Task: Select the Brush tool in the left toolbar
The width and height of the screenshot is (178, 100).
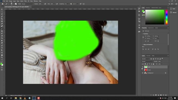Action: 2,29
